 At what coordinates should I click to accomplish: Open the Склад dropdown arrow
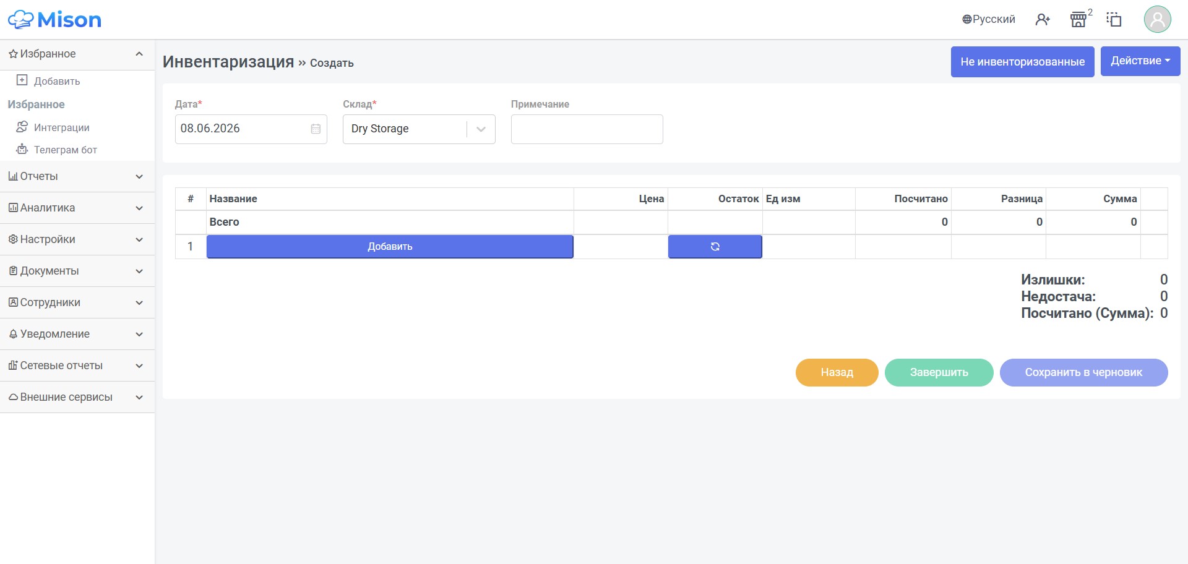click(x=481, y=129)
